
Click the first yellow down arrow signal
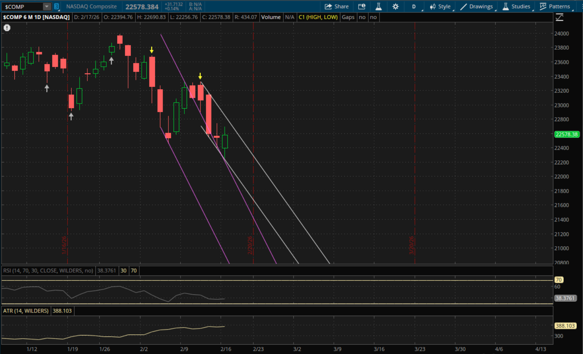(x=152, y=50)
